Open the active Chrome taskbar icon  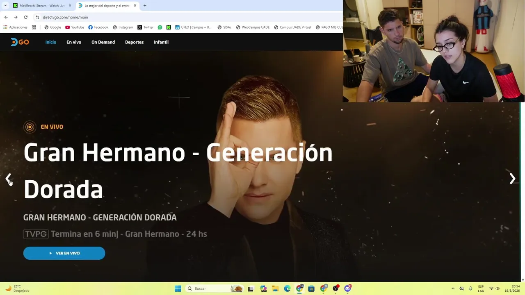(299, 288)
